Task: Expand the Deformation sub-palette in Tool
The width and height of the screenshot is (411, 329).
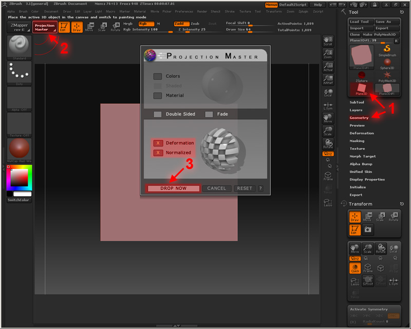Action: (x=362, y=133)
